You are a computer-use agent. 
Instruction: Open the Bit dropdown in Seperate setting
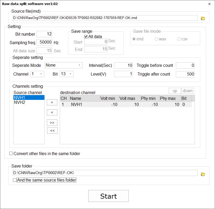tap(66, 74)
